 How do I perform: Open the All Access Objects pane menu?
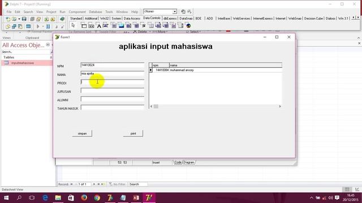(x=48, y=45)
